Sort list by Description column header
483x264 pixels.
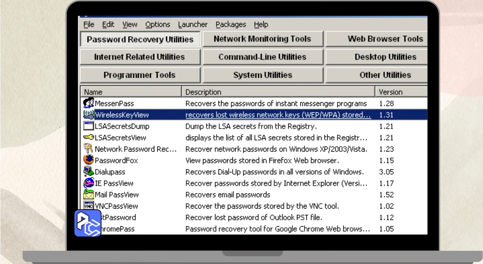[278, 92]
